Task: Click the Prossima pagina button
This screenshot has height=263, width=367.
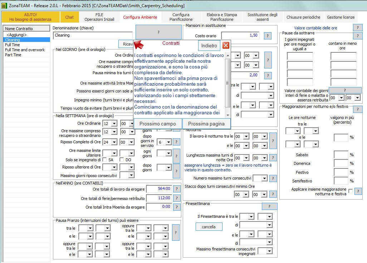Action: tap(206, 124)
